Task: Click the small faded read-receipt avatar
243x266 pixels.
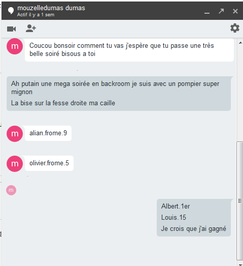Action: [x=11, y=190]
